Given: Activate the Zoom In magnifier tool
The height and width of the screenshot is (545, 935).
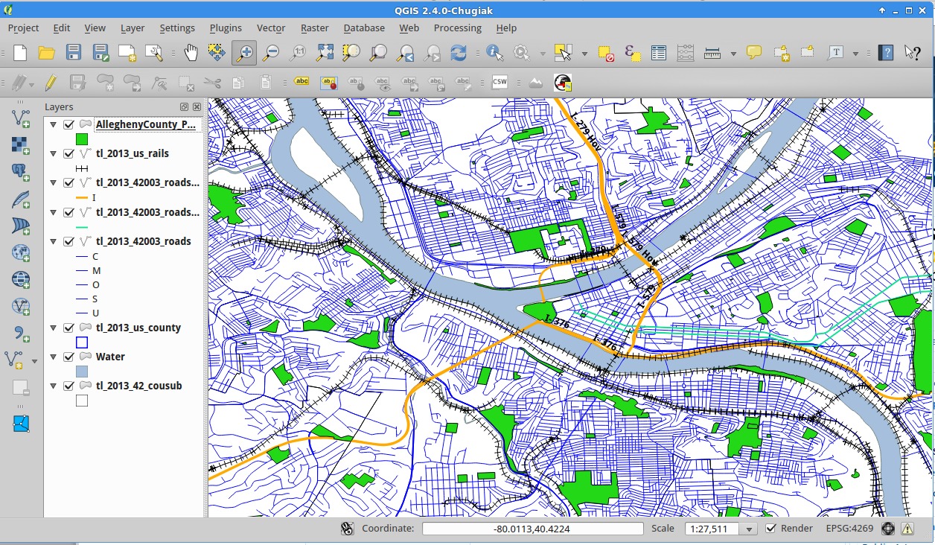Looking at the screenshot, I should tap(243, 52).
